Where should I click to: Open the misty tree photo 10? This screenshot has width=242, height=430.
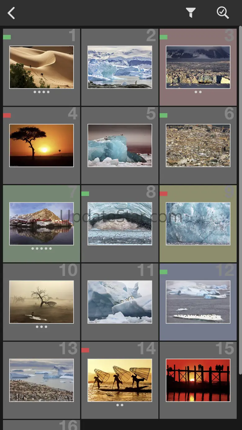[41, 302]
